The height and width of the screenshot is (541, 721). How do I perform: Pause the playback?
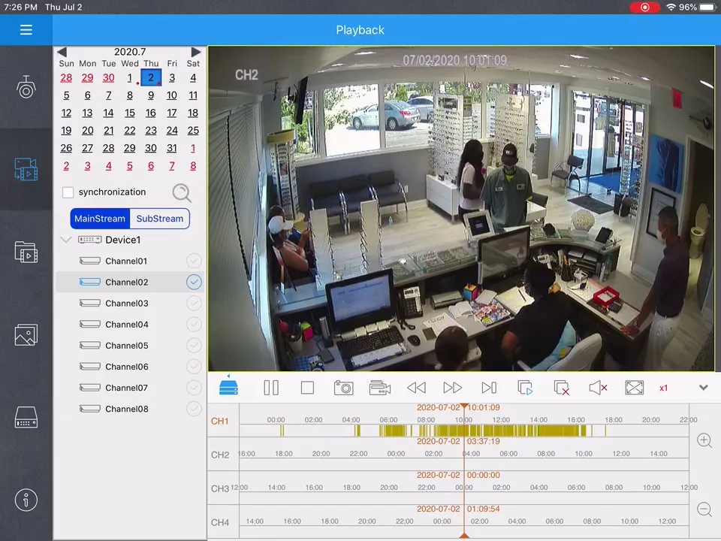click(271, 388)
